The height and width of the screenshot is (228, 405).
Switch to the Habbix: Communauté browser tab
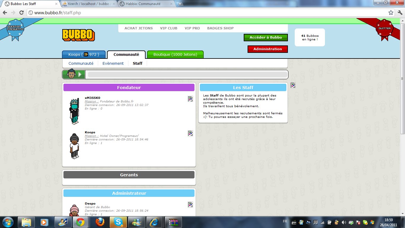tap(146, 4)
